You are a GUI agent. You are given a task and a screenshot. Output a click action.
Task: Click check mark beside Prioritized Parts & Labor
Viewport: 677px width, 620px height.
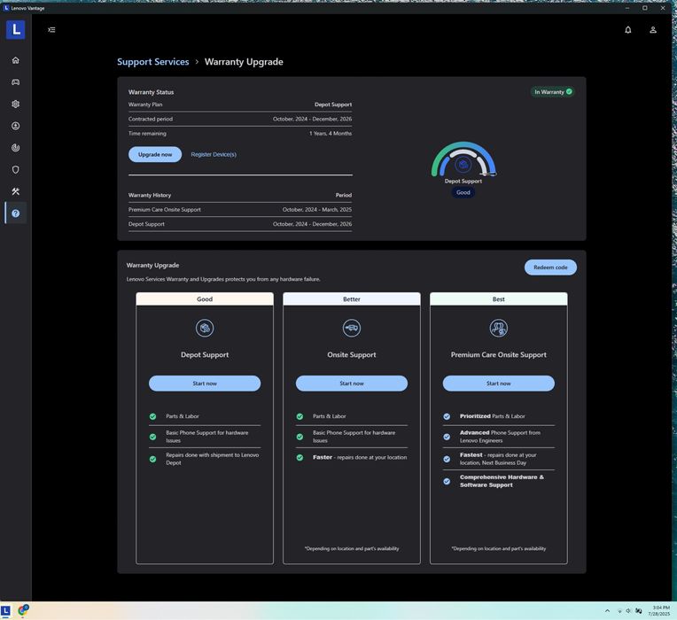(x=447, y=416)
